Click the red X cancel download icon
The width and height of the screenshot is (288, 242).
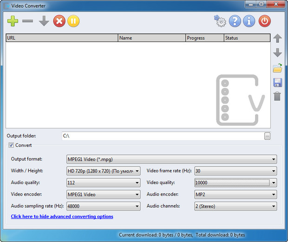(x=59, y=21)
